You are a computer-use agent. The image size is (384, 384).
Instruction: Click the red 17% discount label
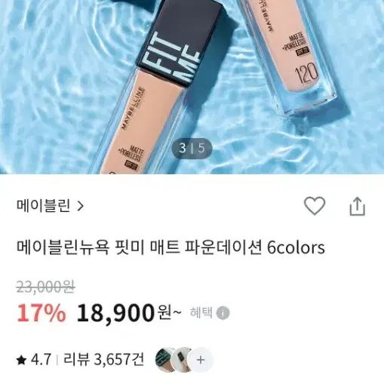click(41, 313)
